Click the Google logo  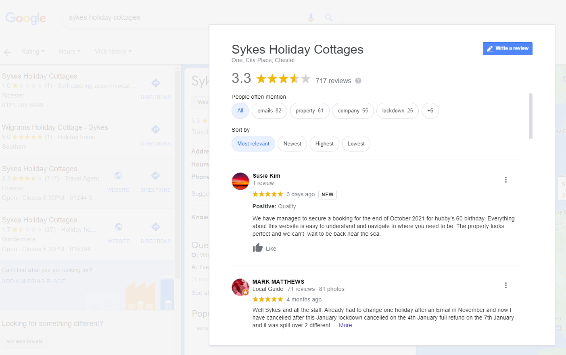coord(25,18)
